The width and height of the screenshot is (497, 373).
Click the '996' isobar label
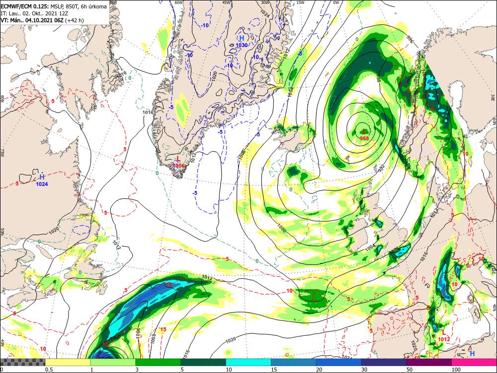(410, 39)
